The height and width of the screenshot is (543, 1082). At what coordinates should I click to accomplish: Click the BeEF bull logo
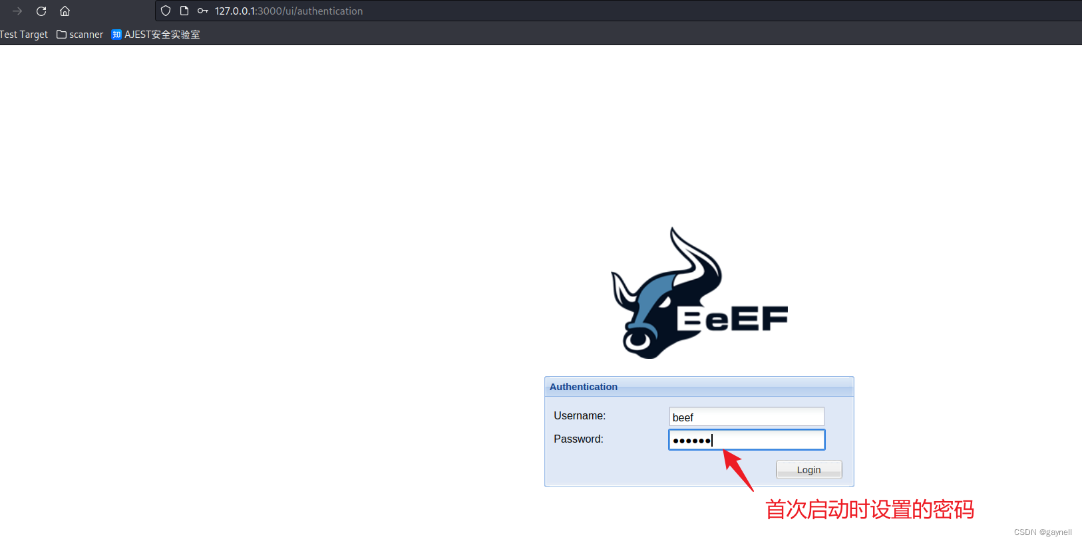pos(699,293)
